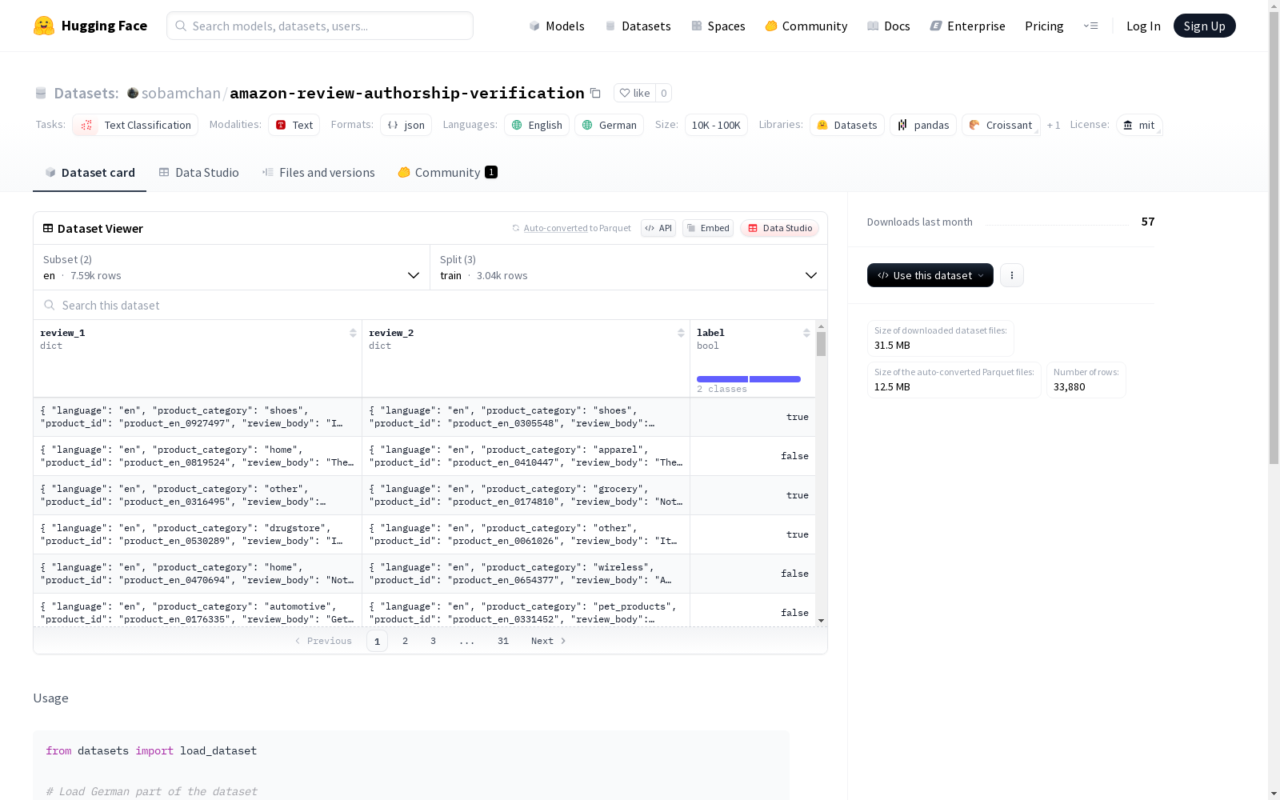The image size is (1280, 800).
Task: Click review_2 cell with category apparel
Action: coord(526,456)
